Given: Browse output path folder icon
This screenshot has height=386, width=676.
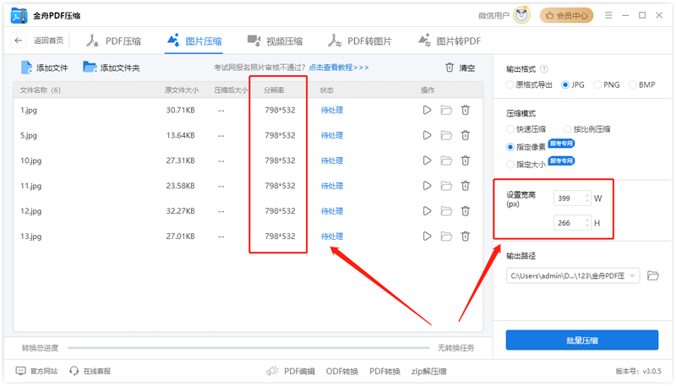Looking at the screenshot, I should click(653, 275).
